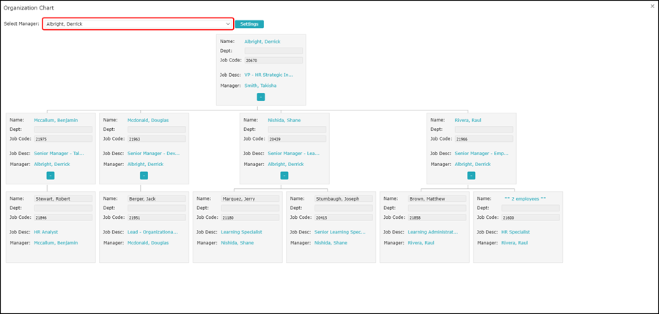Collapse the Mcdonald, Douglas card expander
The image size is (659, 314).
click(144, 176)
